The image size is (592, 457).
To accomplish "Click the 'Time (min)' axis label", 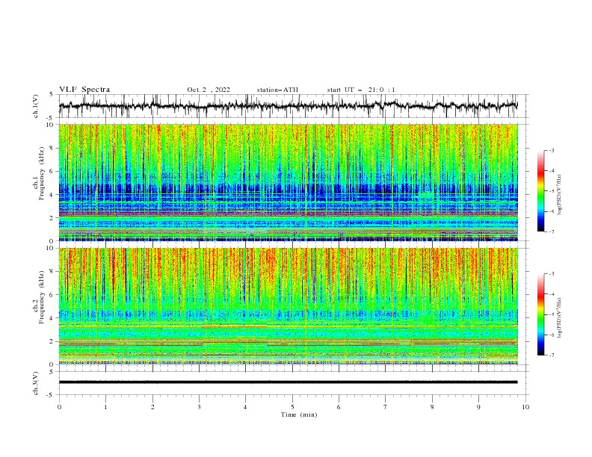I will click(x=299, y=414).
